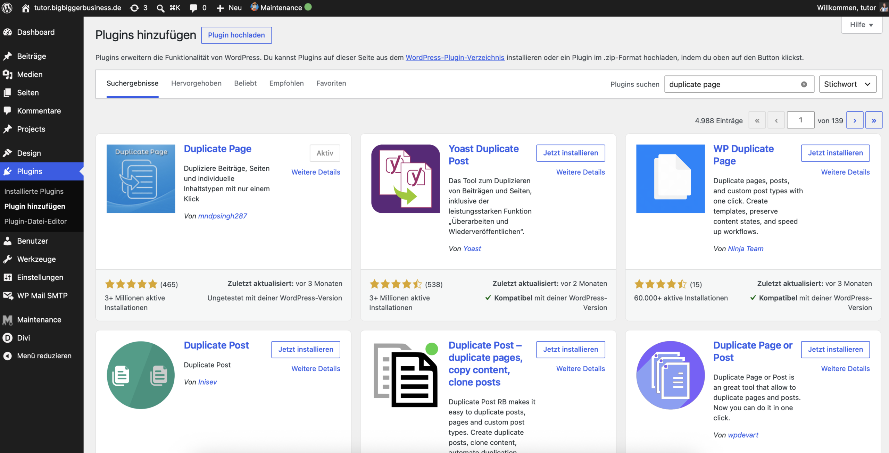Install Duplicate Page or Post plugin

coord(835,349)
